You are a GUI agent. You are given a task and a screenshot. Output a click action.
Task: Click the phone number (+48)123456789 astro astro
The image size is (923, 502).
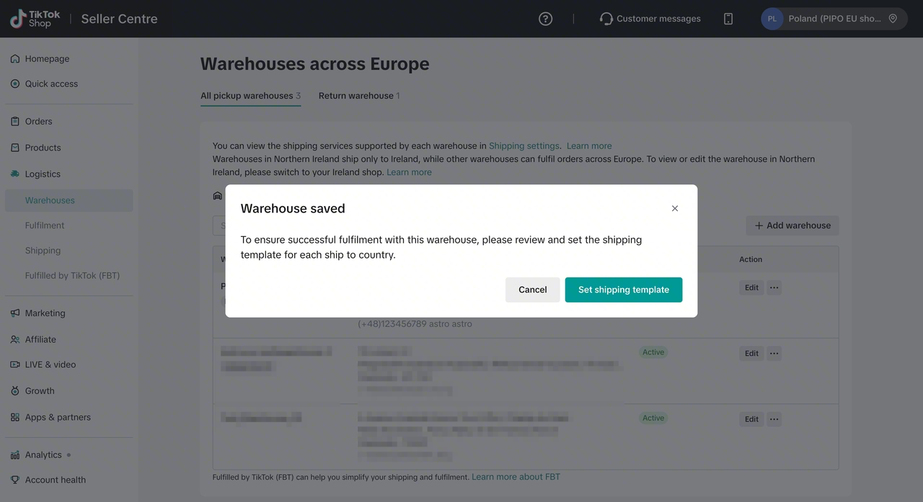(415, 324)
